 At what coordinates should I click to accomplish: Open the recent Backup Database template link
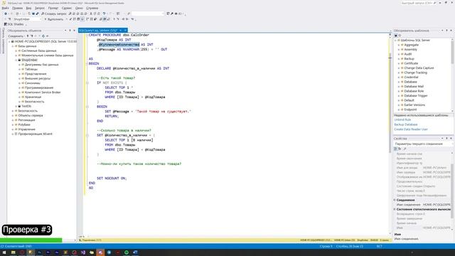(x=406, y=124)
